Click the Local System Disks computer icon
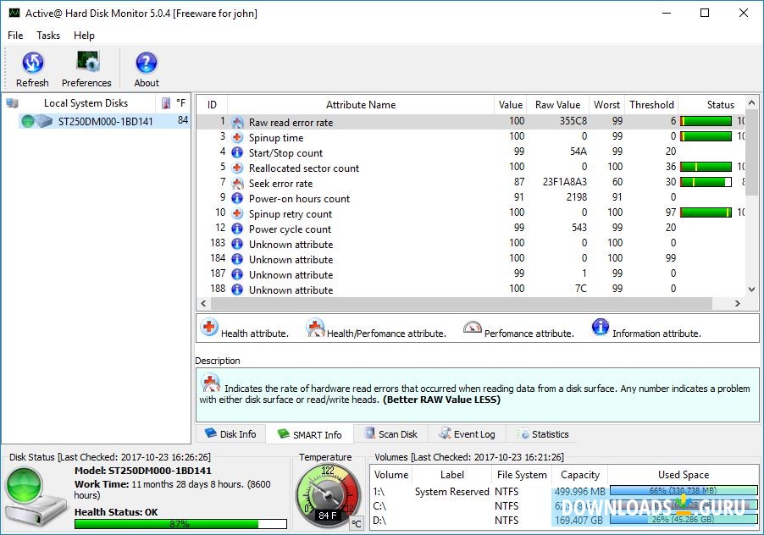 [x=12, y=102]
